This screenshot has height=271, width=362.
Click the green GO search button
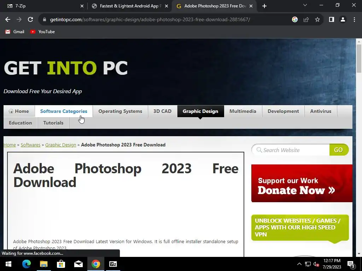(339, 150)
